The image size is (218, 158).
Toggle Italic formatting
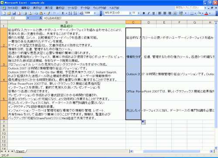(149, 13)
